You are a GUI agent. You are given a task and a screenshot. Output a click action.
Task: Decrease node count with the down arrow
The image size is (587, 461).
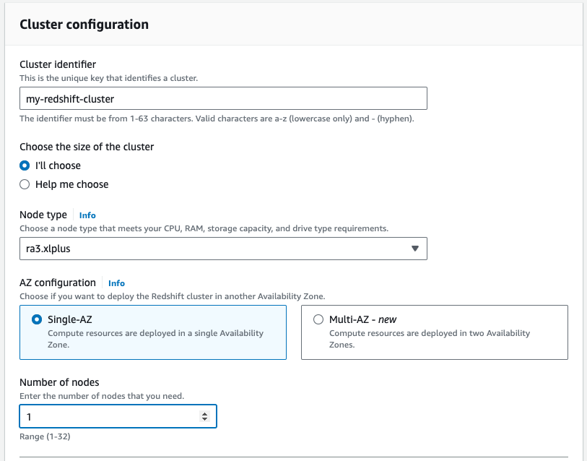tap(204, 420)
